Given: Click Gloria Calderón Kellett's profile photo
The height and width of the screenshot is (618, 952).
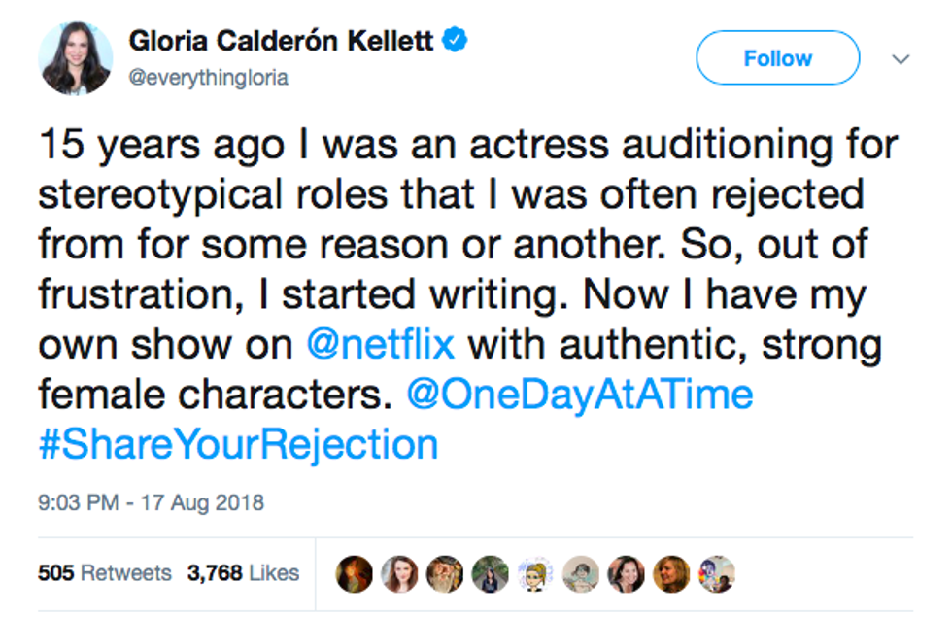Looking at the screenshot, I should [x=76, y=57].
